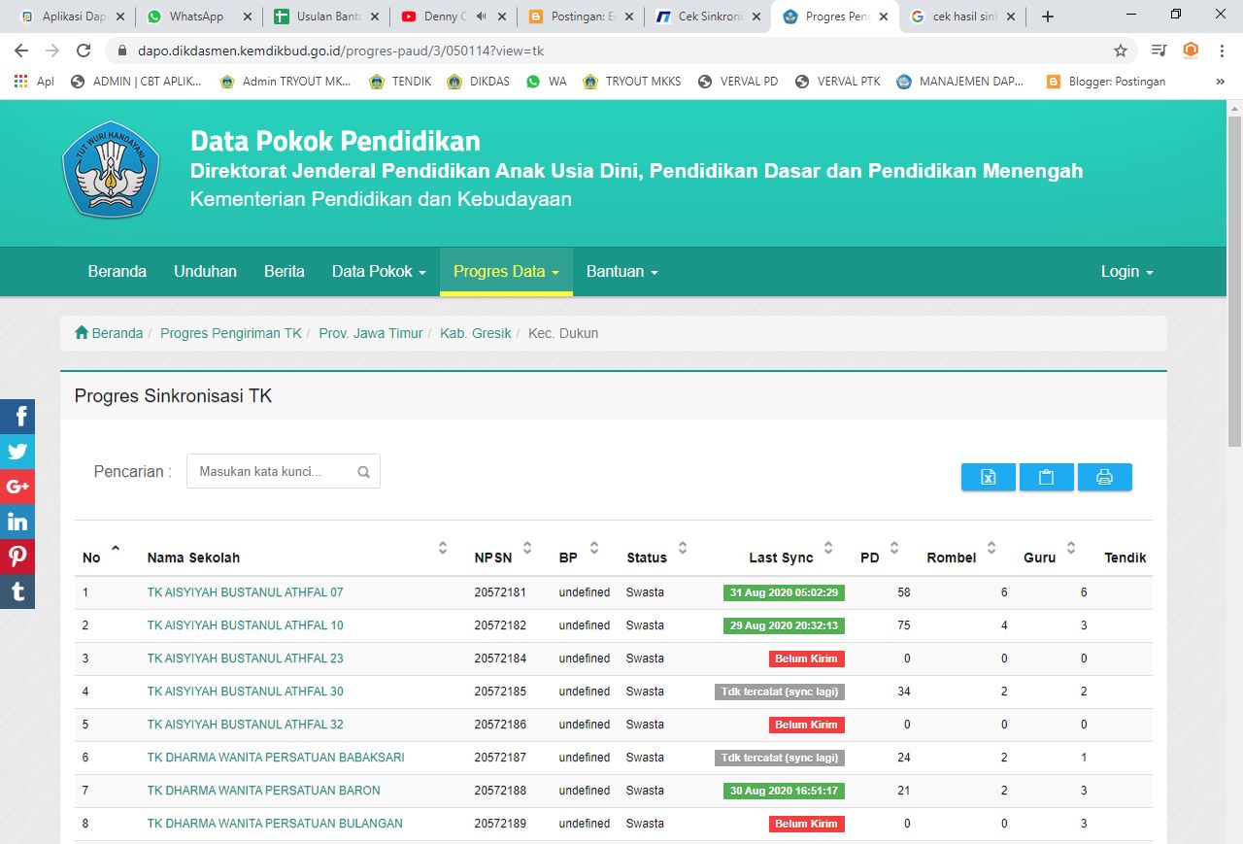Sort table by NPSN column
Screen dimensions: 1243x844
(503, 557)
